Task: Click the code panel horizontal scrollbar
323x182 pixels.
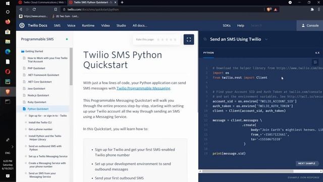Action: click(248, 171)
